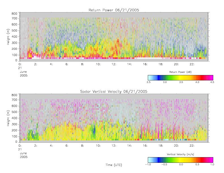This screenshot has width=224, height=173.
Task: Click the '100' height tick in Return Power plot
Action: 14,55
